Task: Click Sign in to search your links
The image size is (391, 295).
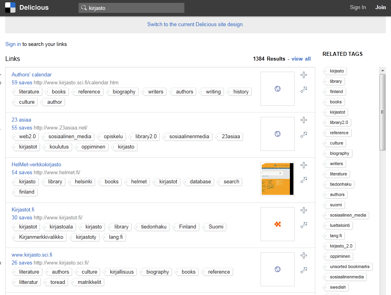Action: click(x=13, y=44)
